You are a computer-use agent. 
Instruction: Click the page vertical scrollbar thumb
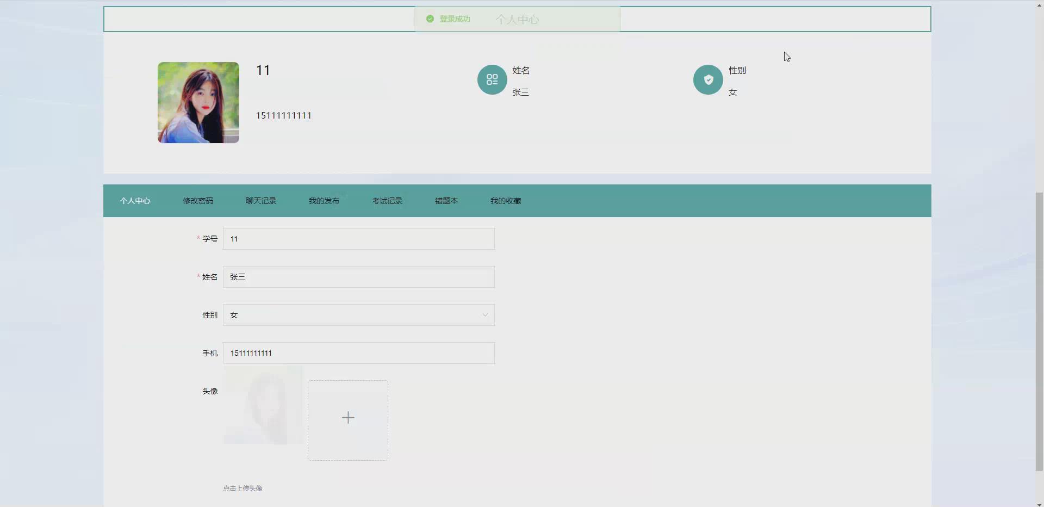[1039, 331]
